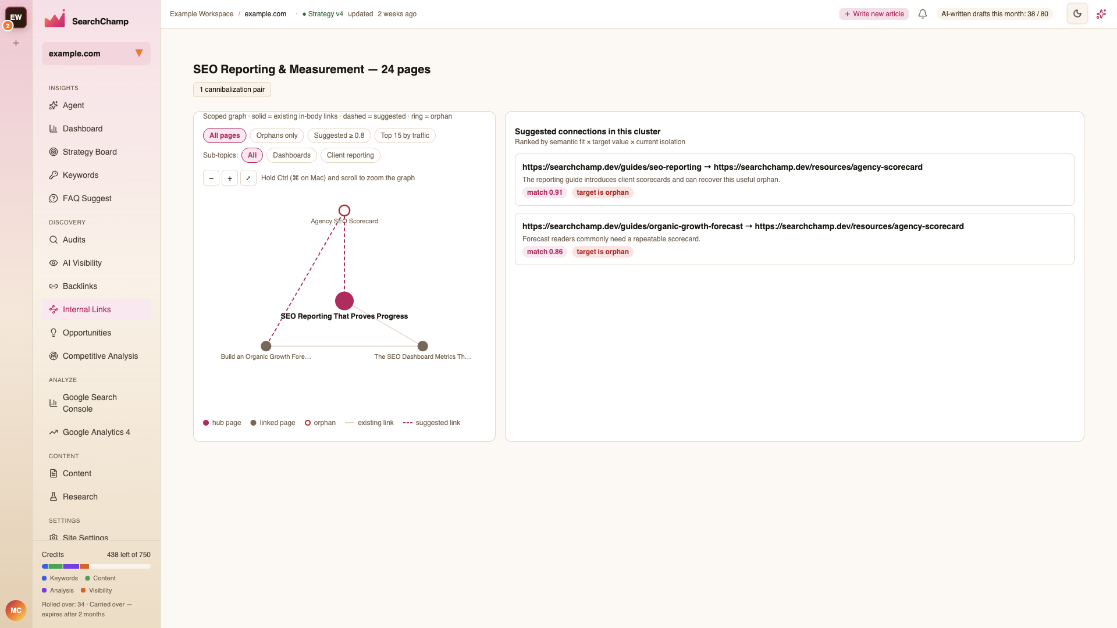Expand the example.com site selector dropdown

click(x=96, y=53)
